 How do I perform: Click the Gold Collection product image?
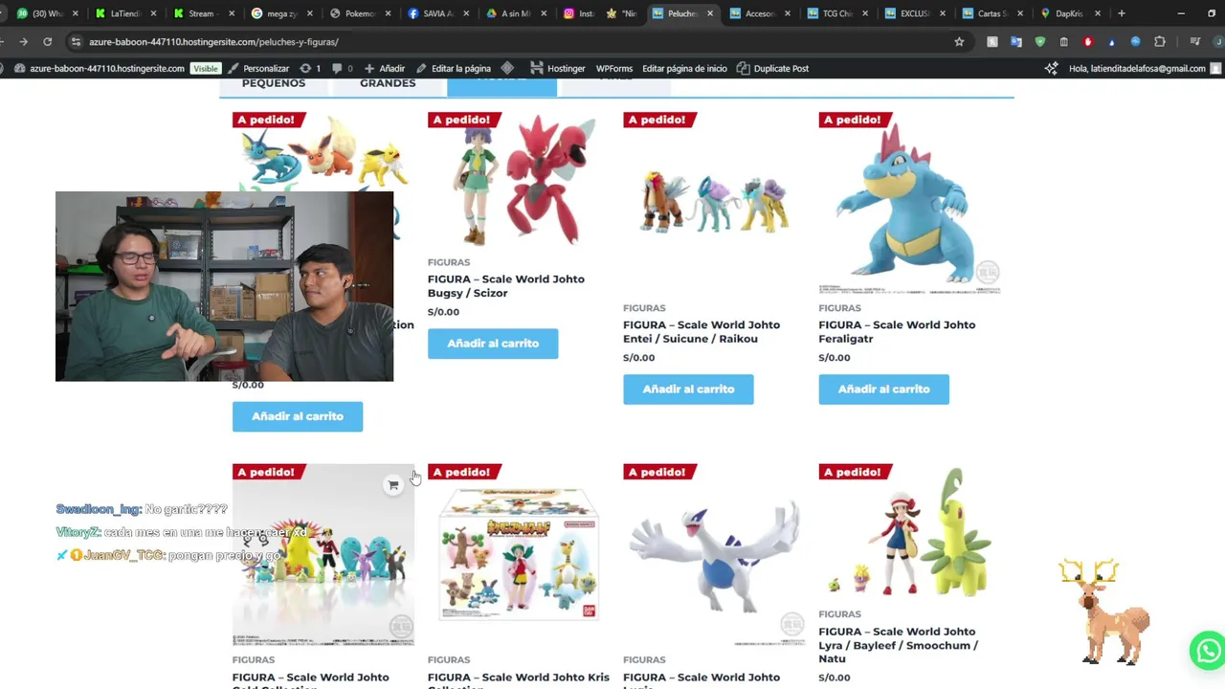pyautogui.click(x=323, y=555)
